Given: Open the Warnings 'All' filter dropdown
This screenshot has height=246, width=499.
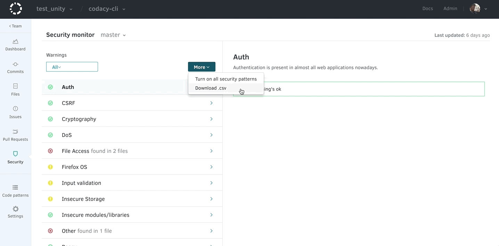Looking at the screenshot, I should click(x=72, y=67).
